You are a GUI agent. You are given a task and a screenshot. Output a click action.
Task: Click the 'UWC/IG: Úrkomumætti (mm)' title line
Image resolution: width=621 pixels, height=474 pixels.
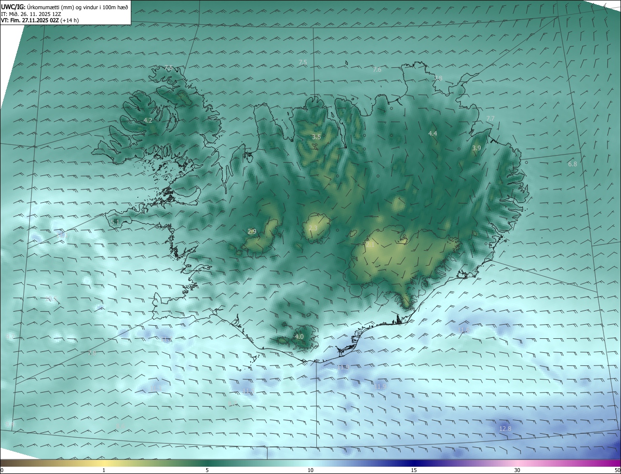(x=65, y=7)
